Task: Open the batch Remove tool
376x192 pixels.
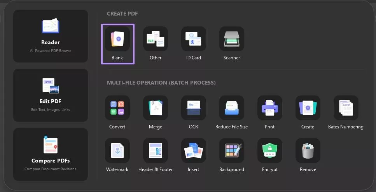Action: pos(308,150)
